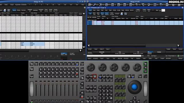Select the Sources tab in left window
Viewport: 184px width, 103px height.
(x=23, y=10)
